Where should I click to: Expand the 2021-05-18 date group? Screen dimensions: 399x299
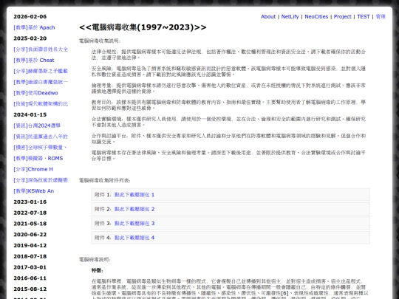(30, 224)
